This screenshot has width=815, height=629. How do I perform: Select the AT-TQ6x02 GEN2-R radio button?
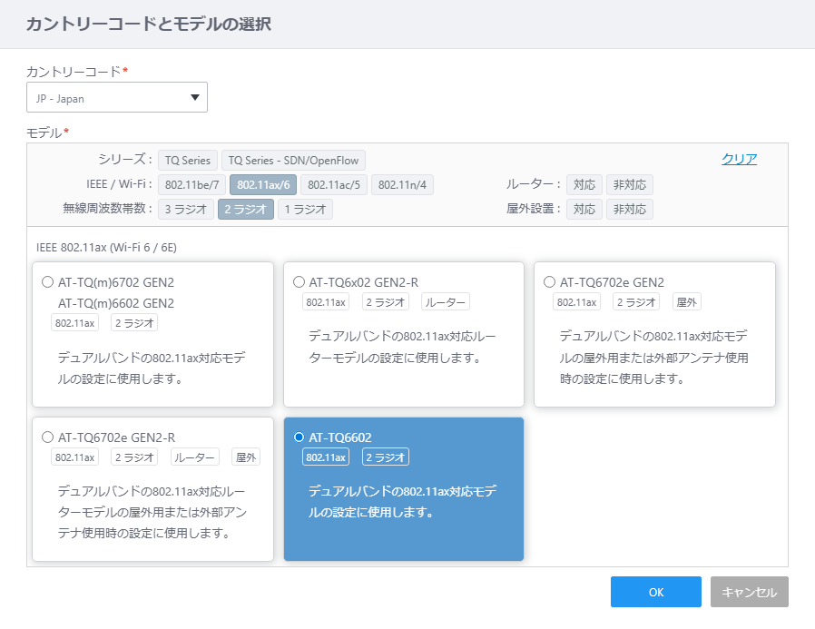click(x=299, y=282)
